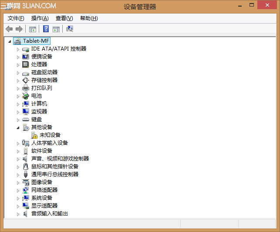Select the 系统设备 label

(x=42, y=198)
